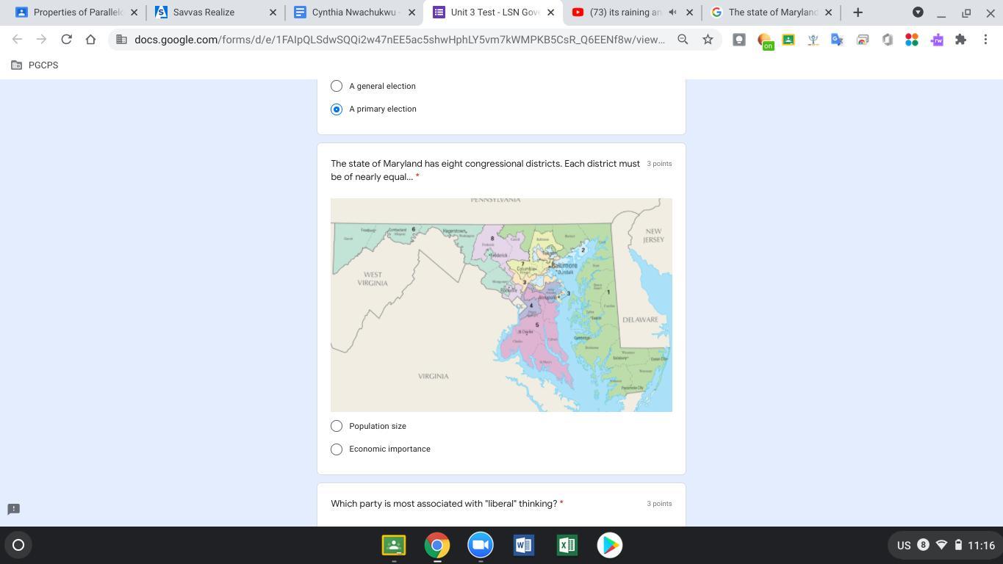The image size is (1003, 564).
Task: Open the US input method indicator
Action: (x=904, y=545)
